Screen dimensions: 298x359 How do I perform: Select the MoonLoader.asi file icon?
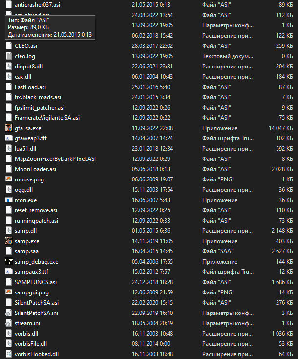tap(9, 169)
